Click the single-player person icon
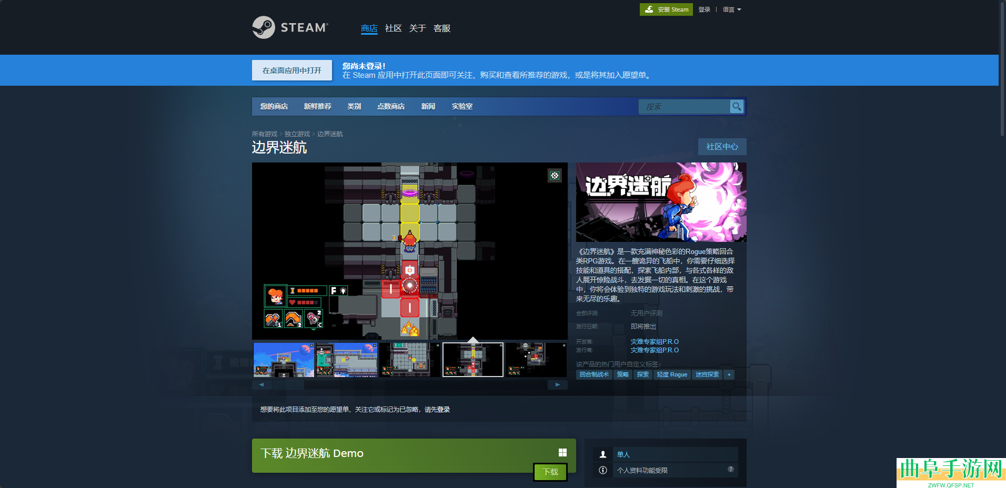Image resolution: width=1006 pixels, height=488 pixels. click(x=603, y=454)
